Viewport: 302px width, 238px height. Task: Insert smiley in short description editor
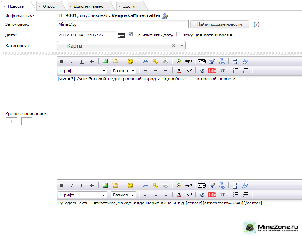[130, 61]
